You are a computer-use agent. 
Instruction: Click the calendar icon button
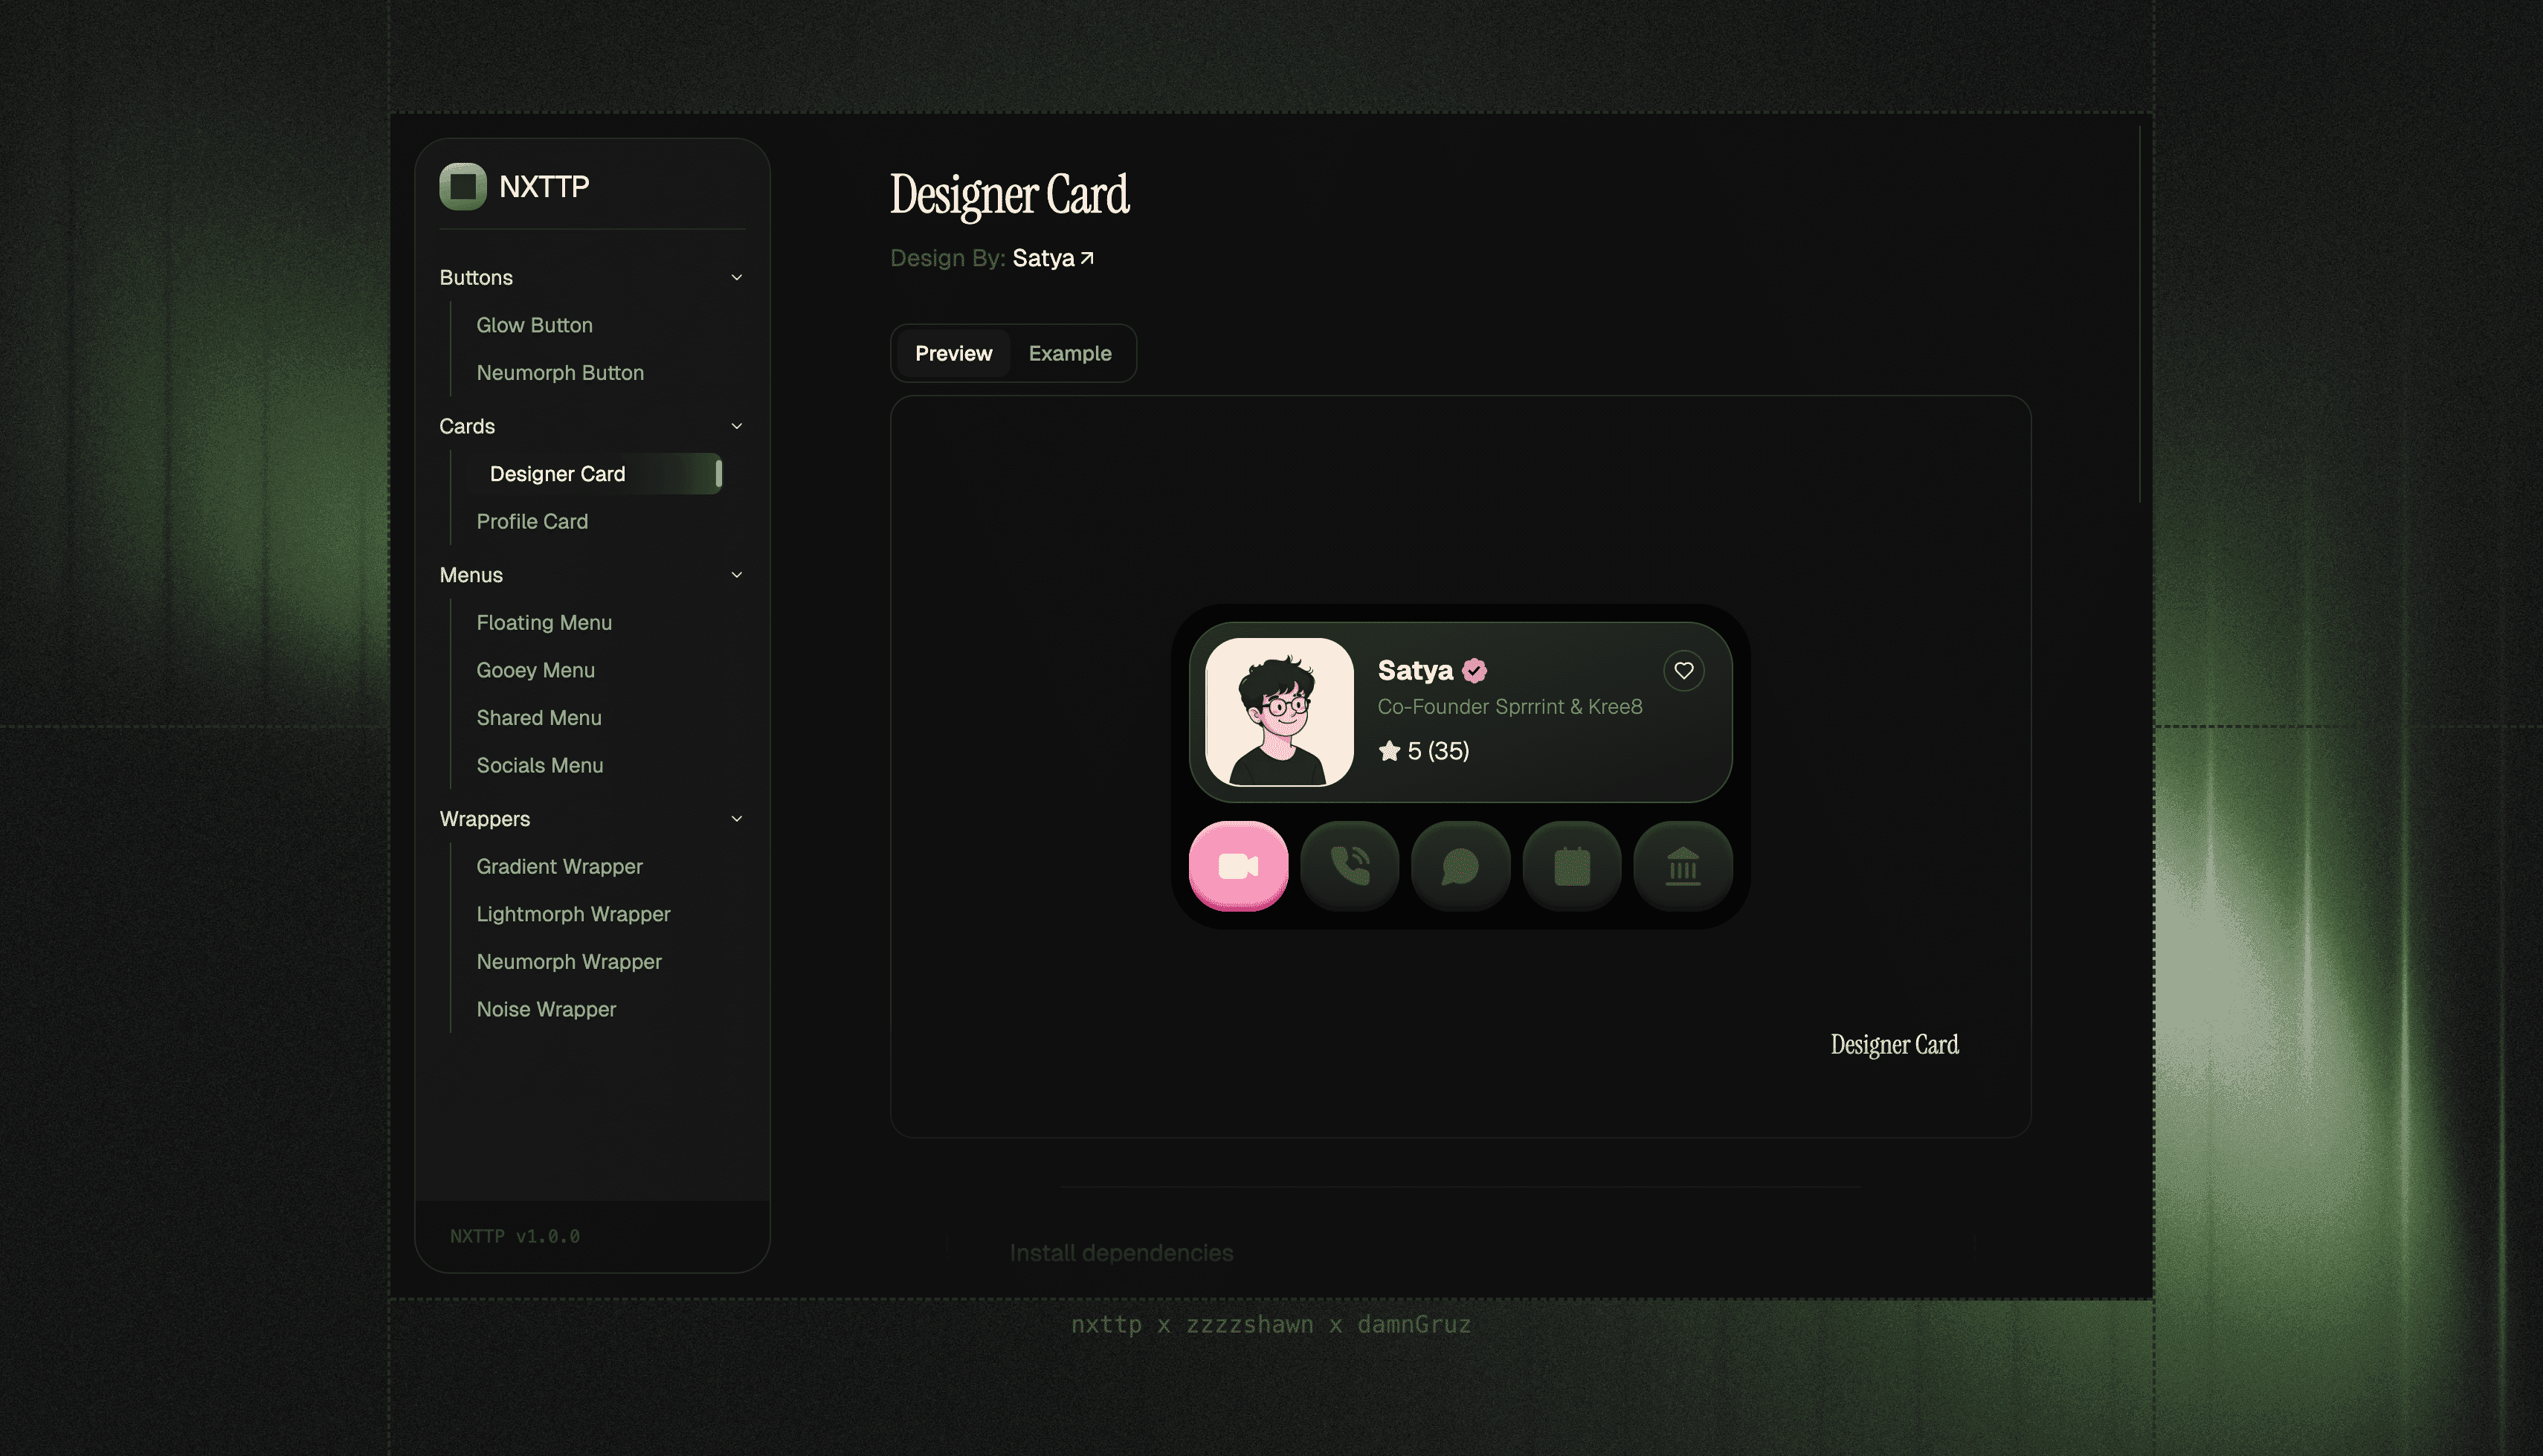1571,866
